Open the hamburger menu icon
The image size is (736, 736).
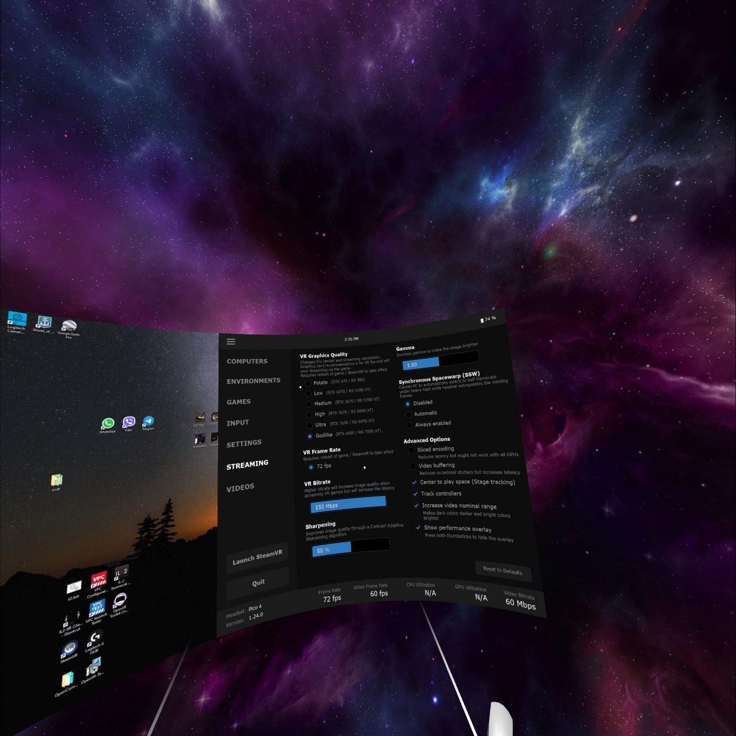231,342
